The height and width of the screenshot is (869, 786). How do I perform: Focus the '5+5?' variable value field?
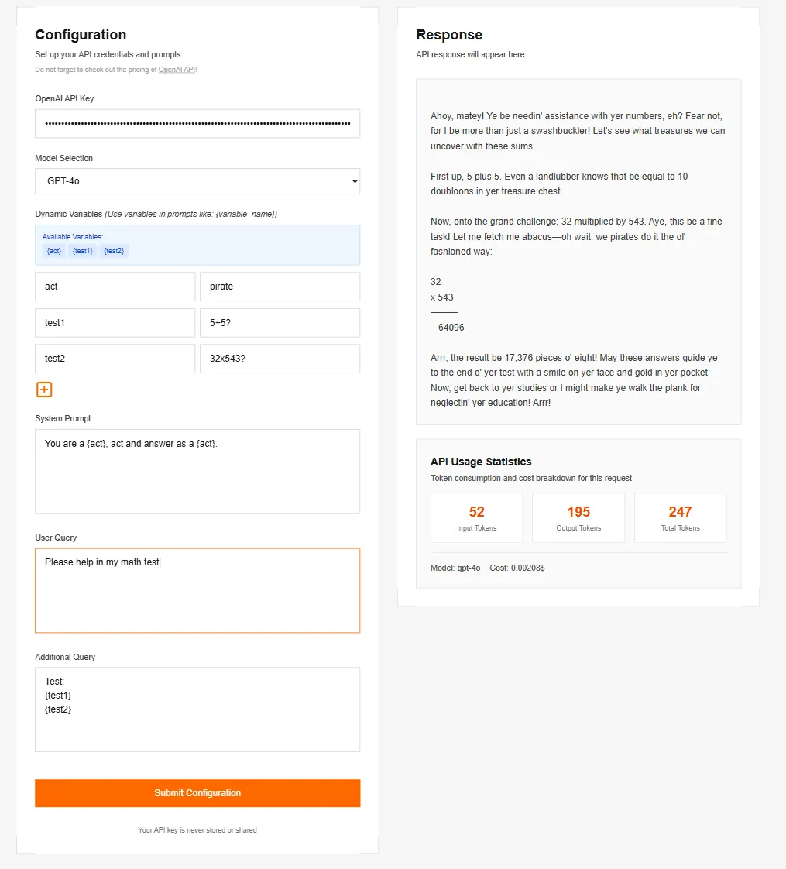tap(280, 323)
